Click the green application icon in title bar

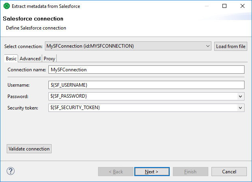click(6, 6)
